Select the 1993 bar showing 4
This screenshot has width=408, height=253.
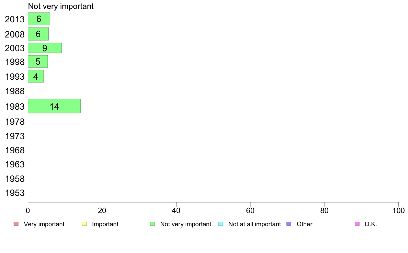click(36, 76)
